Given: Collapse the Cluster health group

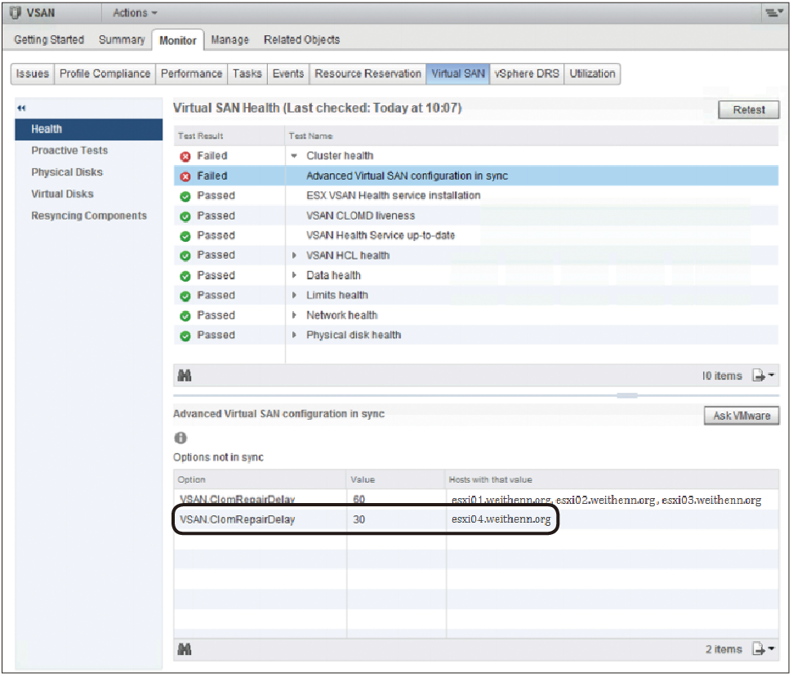Looking at the screenshot, I should [x=294, y=156].
